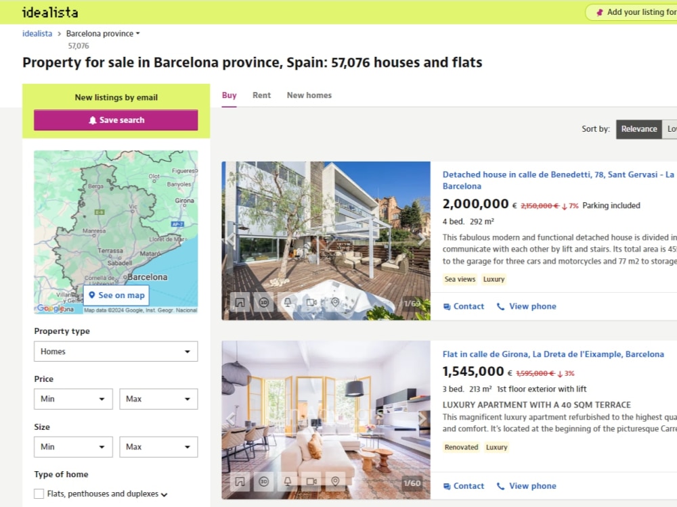Open Size Min dropdown
This screenshot has width=677, height=507.
click(x=73, y=447)
